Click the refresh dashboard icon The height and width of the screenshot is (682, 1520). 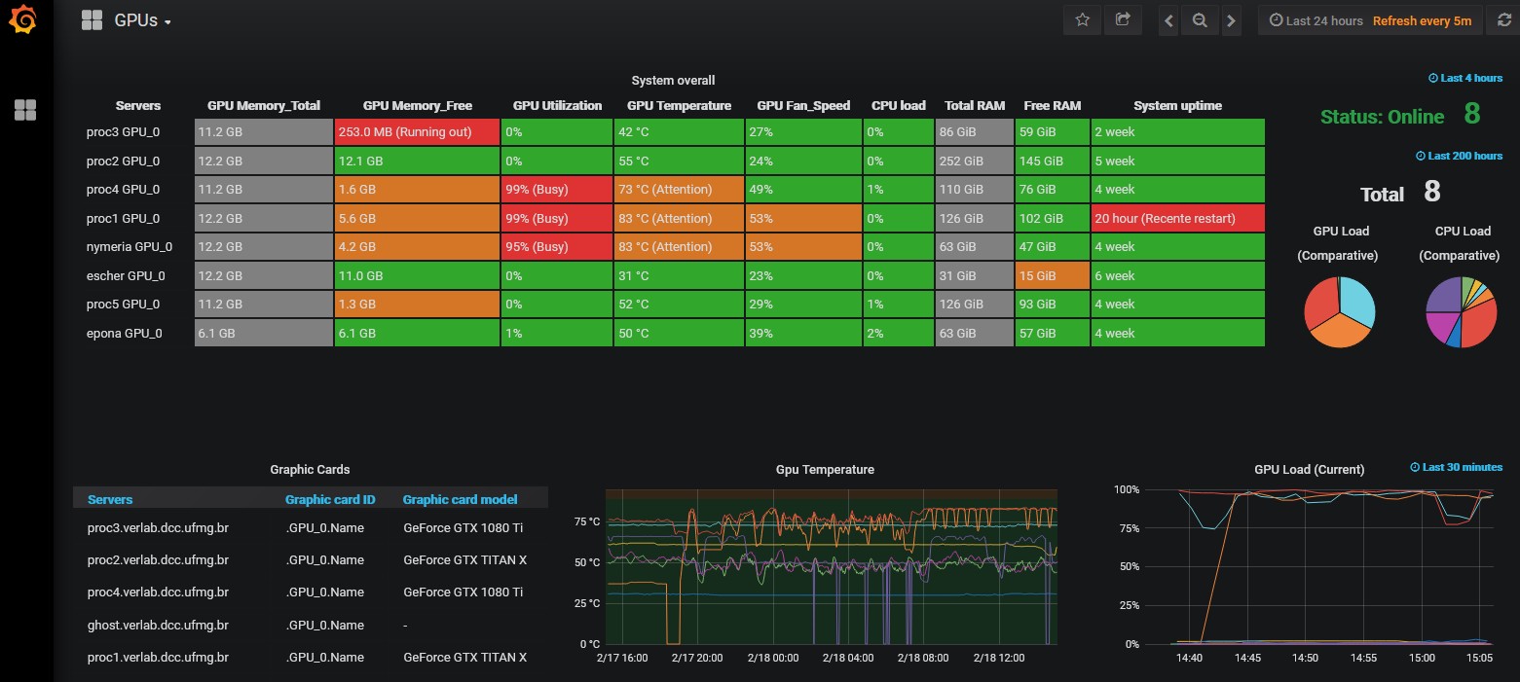[x=1502, y=20]
